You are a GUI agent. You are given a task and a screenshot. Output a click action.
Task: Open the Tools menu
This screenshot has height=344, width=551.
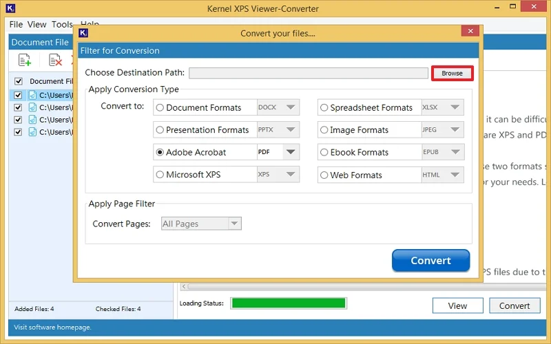(62, 24)
